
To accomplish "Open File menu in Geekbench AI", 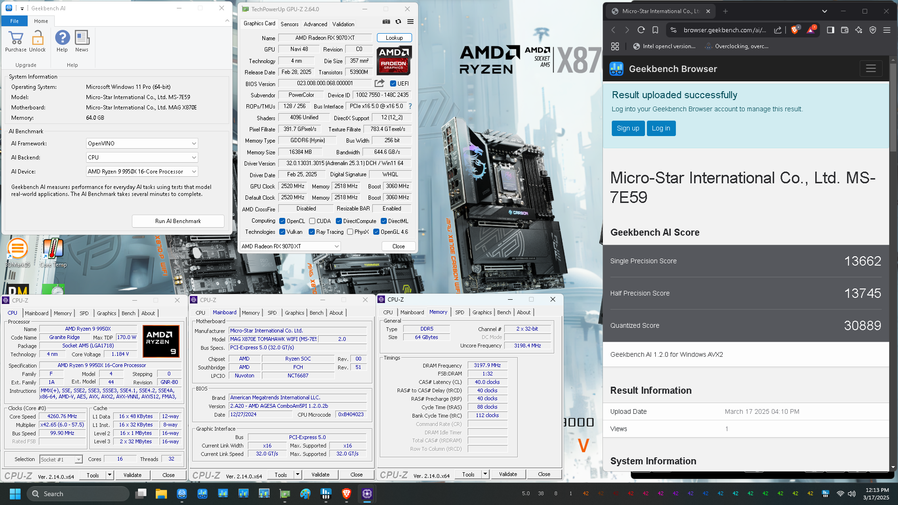I will [x=14, y=21].
